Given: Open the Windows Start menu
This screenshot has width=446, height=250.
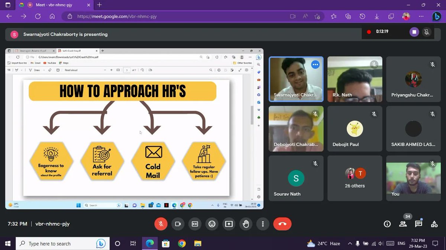Looking at the screenshot, I should [x=8, y=243].
